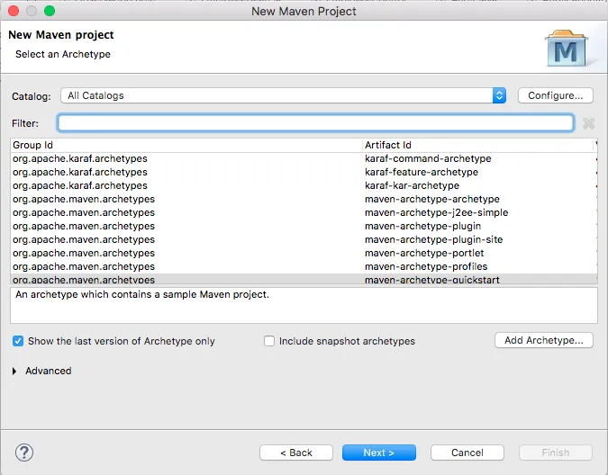Screen dimensions: 608x475
Task: Sort by the Artifact Id column header
Action: (x=477, y=145)
